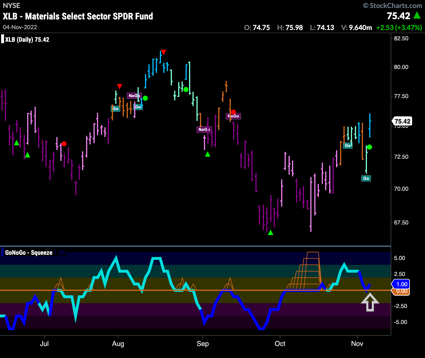The image size is (425, 358).
Task: Click the 82.50 price axis label
Action: 401,38
